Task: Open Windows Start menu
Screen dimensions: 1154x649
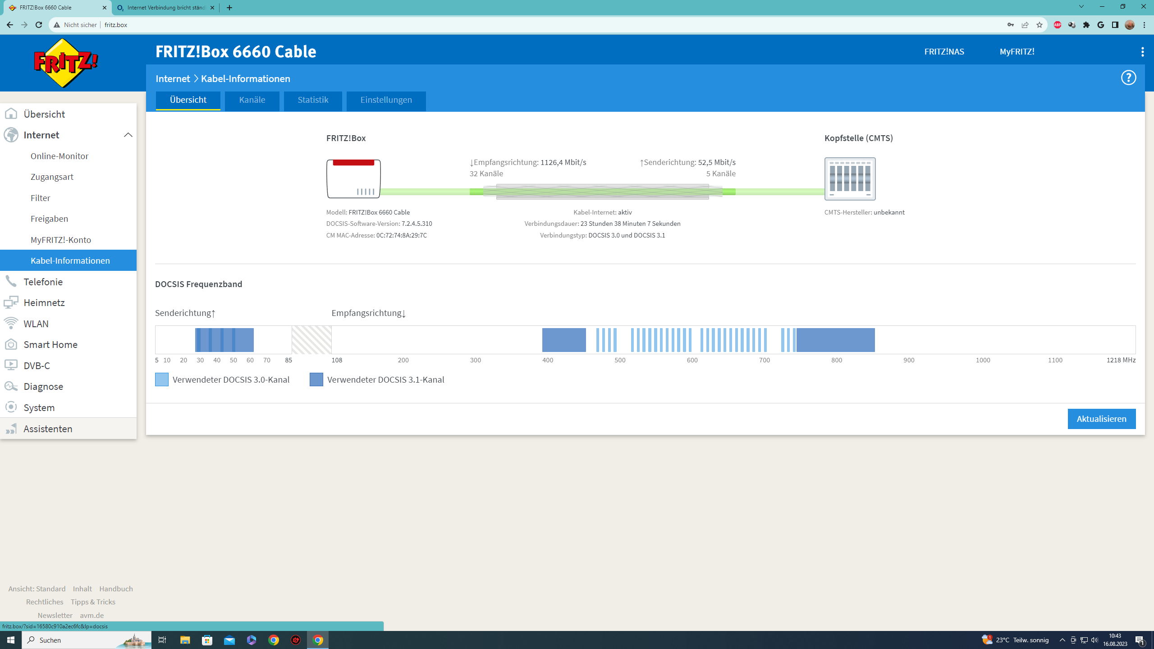Action: [11, 640]
